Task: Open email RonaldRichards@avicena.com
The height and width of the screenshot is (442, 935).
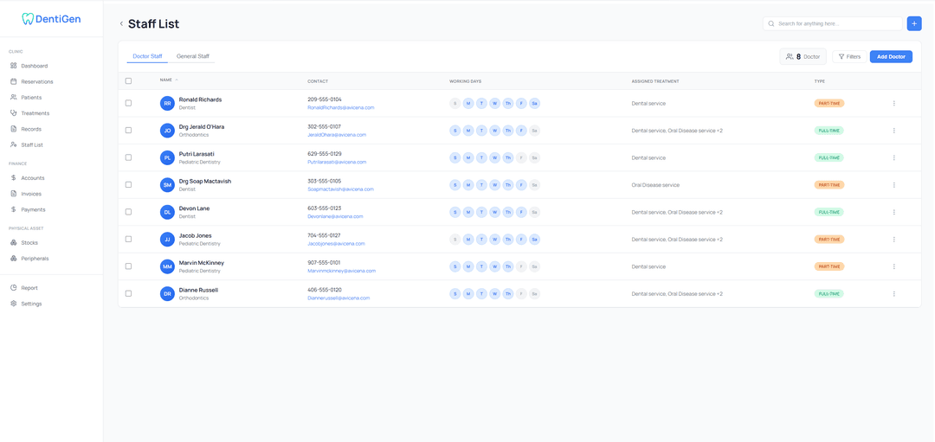Action: click(340, 108)
